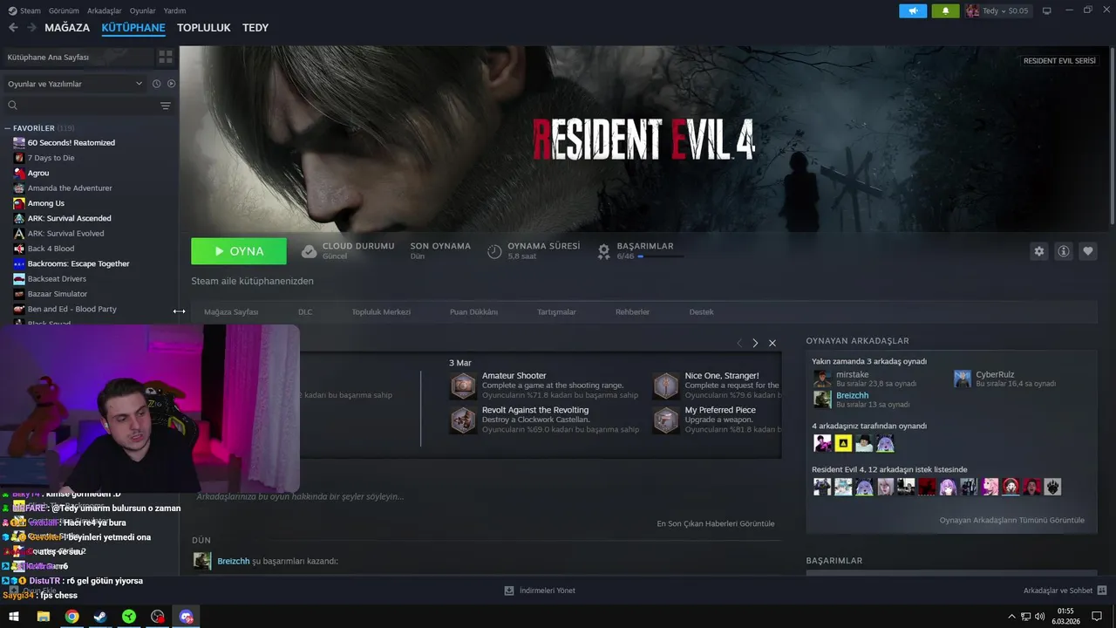Go to the MAĞAZA tab
Viewport: 1116px width, 628px height.
click(x=67, y=28)
